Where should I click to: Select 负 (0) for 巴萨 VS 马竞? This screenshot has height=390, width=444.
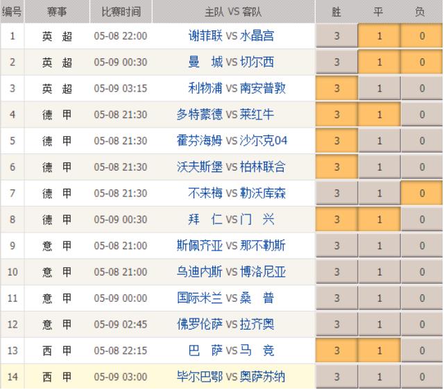(x=422, y=350)
